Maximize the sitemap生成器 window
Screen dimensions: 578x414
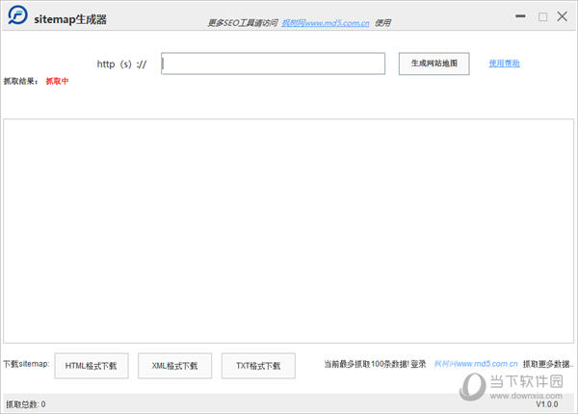coord(542,16)
